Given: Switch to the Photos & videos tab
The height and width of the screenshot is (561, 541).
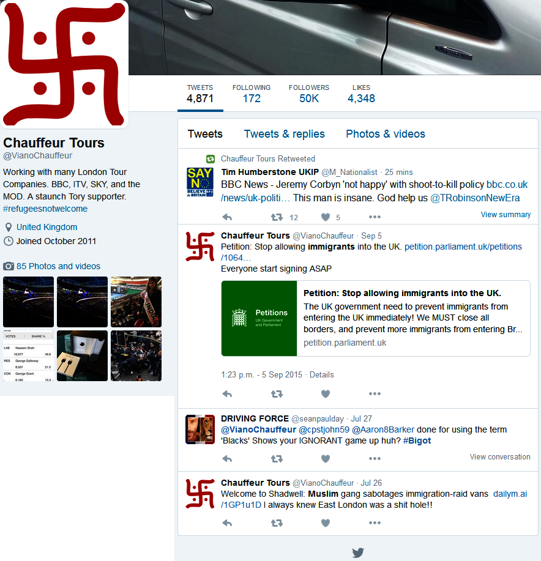Looking at the screenshot, I should (386, 134).
